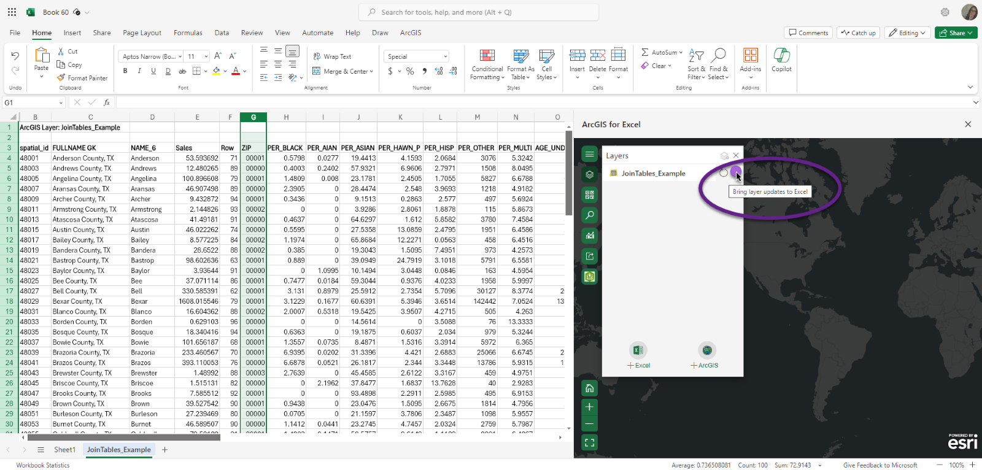
Task: Open the ArcGIS basemap gallery grid icon
Action: 590,195
